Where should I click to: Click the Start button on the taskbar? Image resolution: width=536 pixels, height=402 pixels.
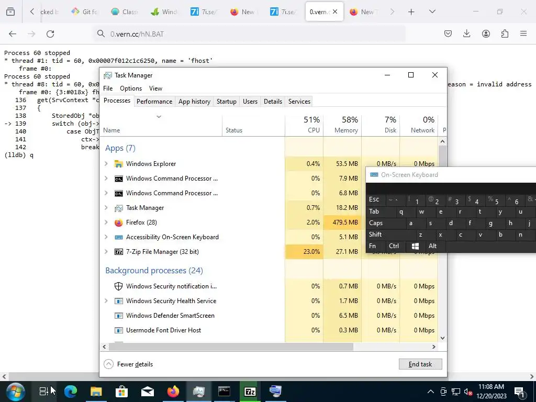[15, 392]
